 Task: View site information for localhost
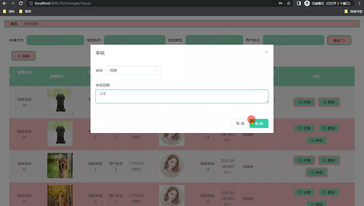pos(31,3)
